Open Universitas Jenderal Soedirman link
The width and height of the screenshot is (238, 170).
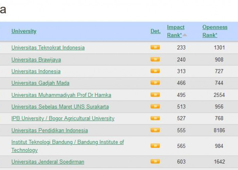coord(48,161)
